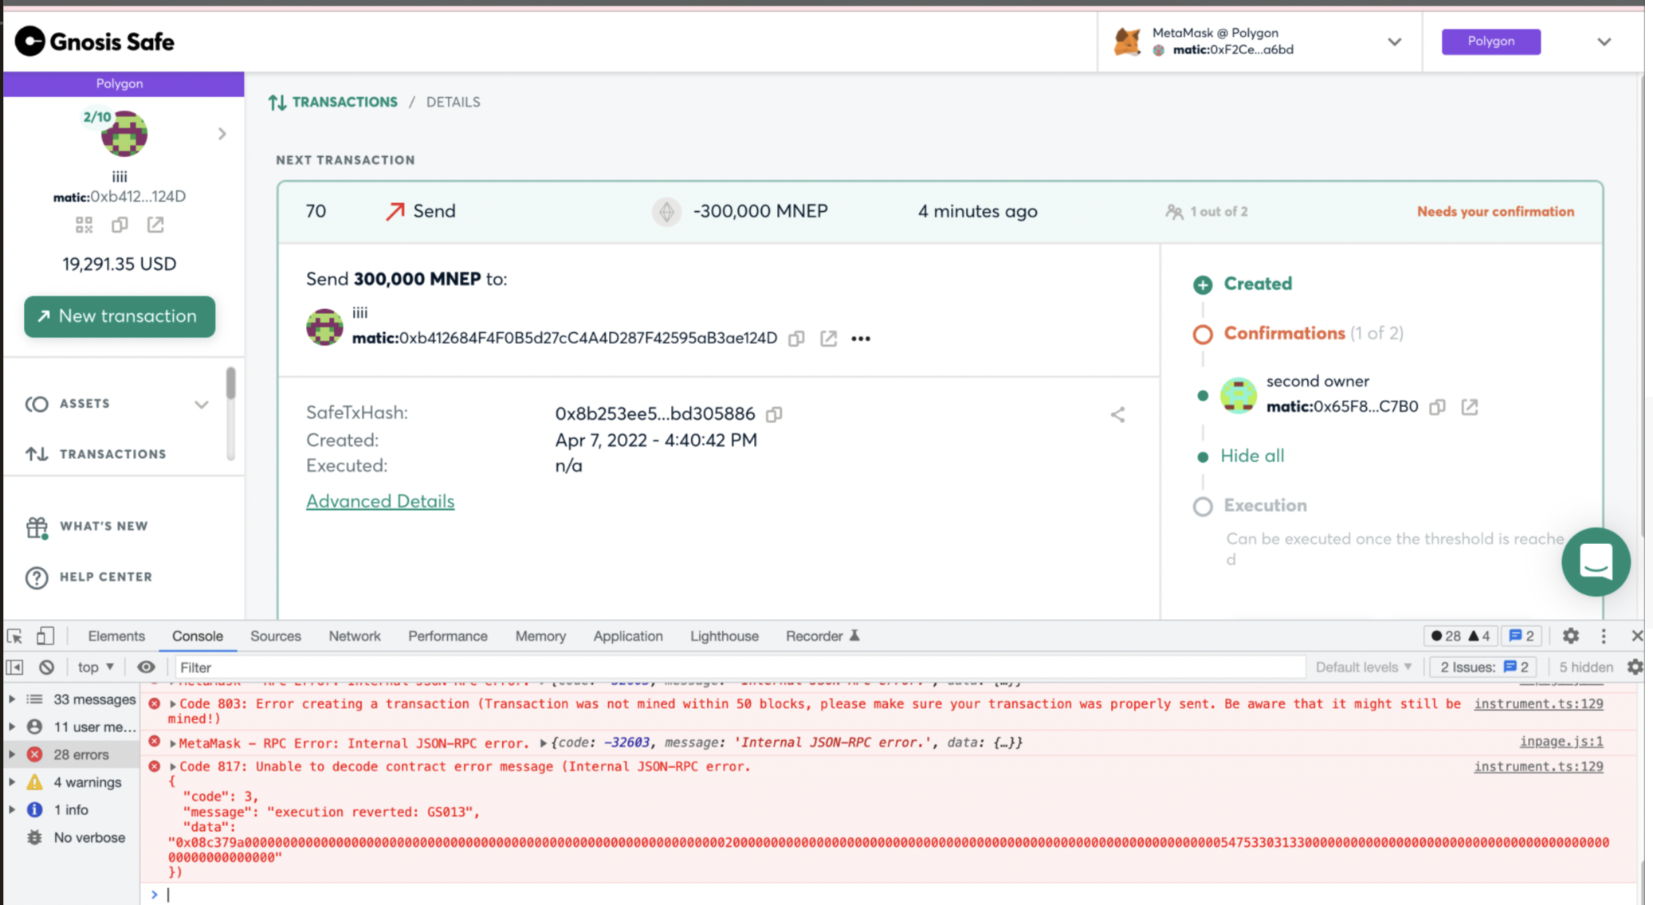Open instrument.ts:129 source link for Code 817

1538,766
